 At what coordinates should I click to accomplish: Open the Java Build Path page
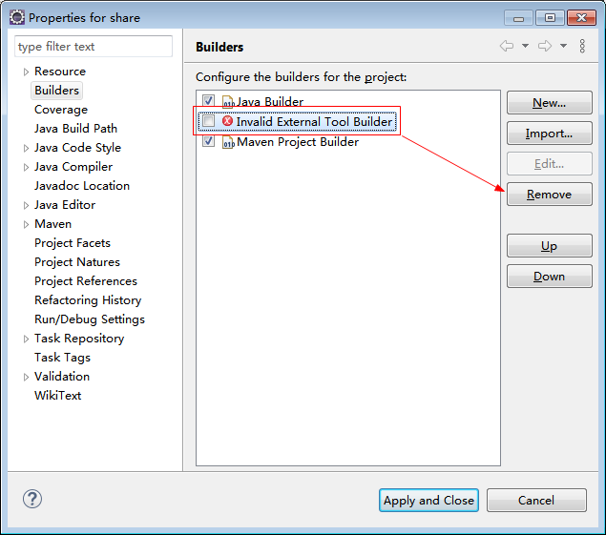click(75, 129)
